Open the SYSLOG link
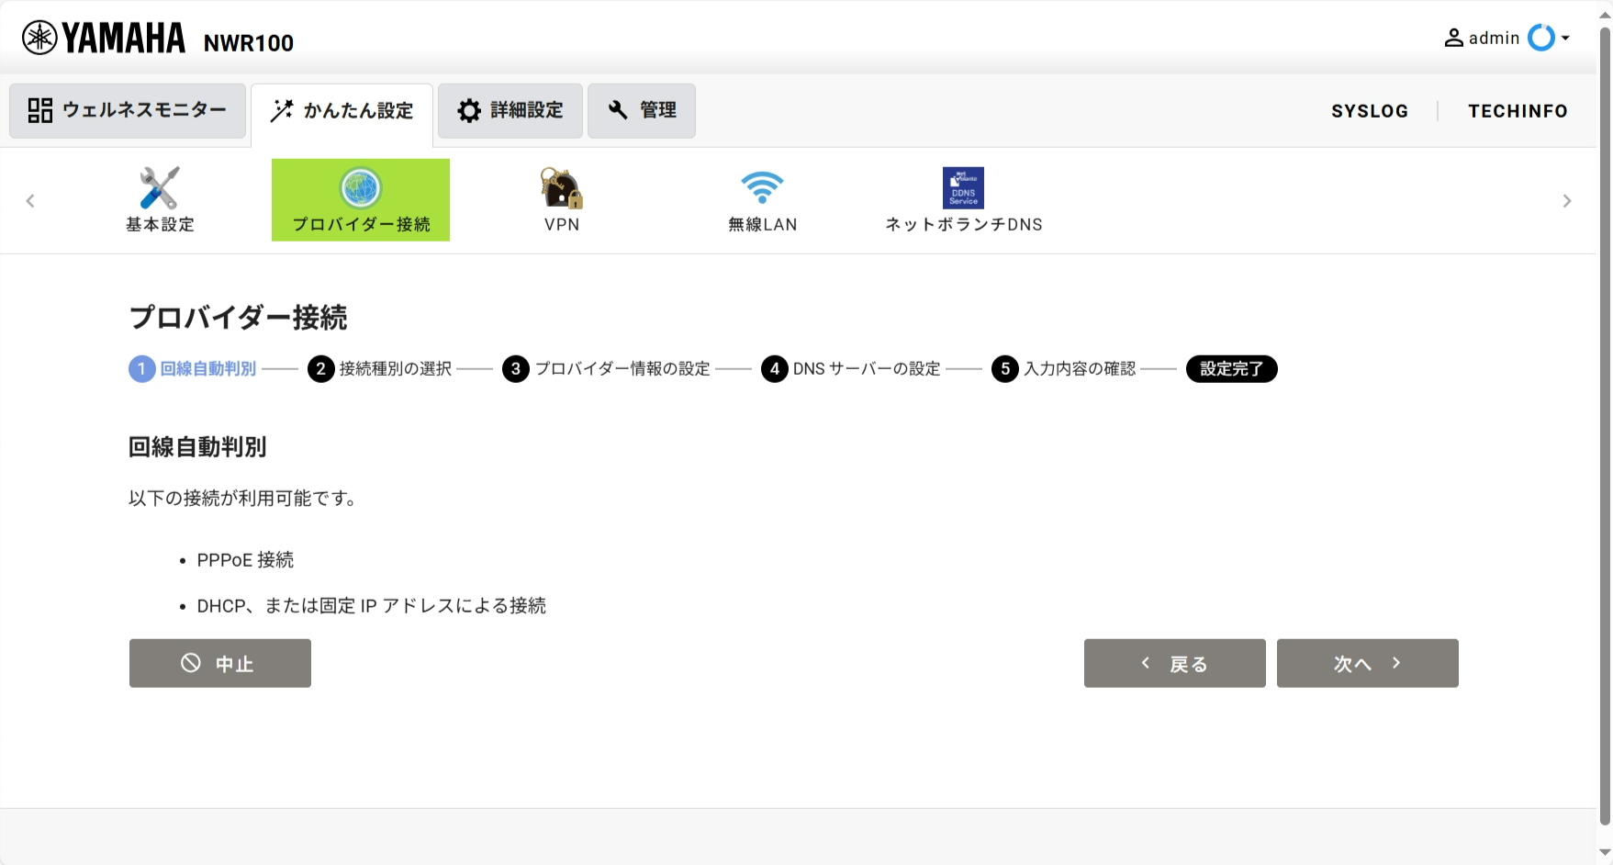 click(1369, 111)
